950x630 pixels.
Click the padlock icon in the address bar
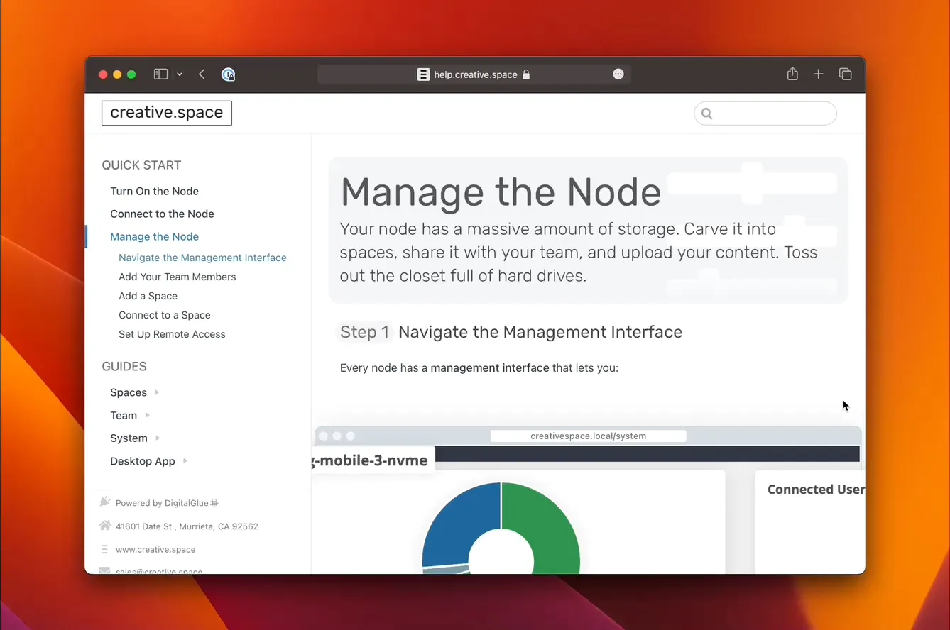(526, 74)
